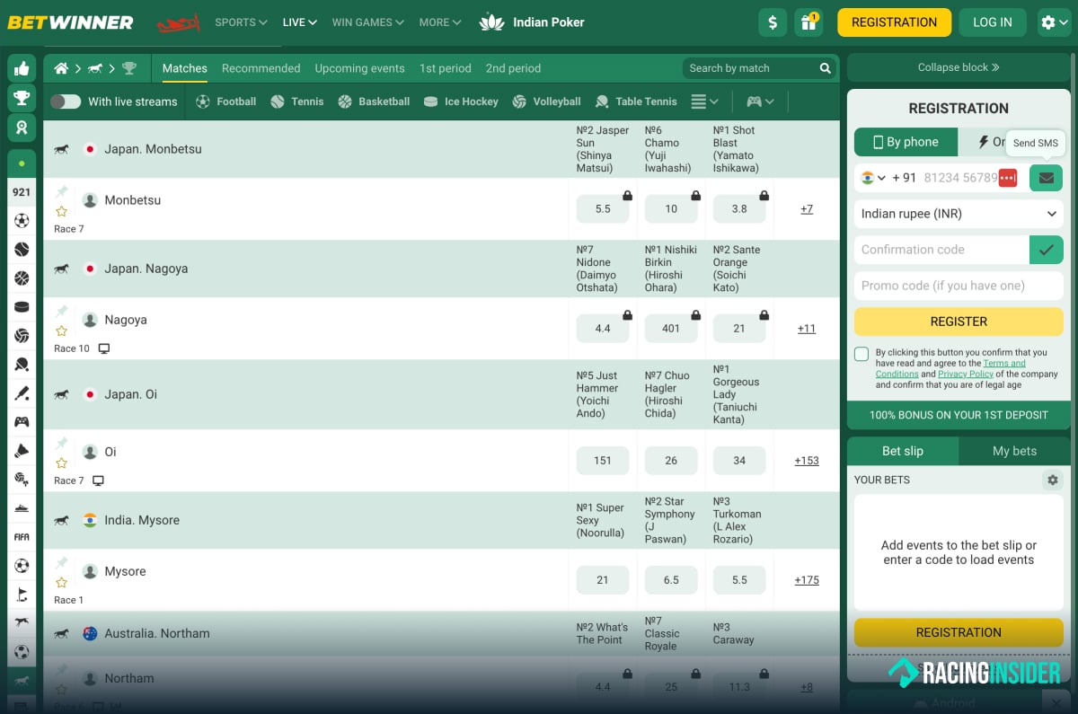Screen dimensions: 1078x714
Task: Open the header settings gear dropdown
Action: tap(1053, 22)
